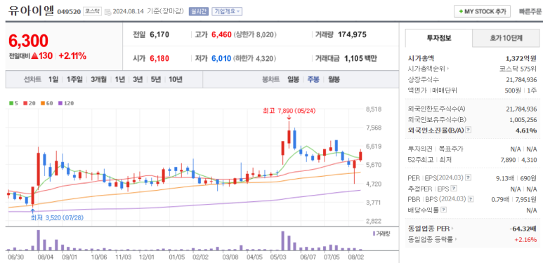
Task: Select the 월봉 monthly candle chart
Action: click(334, 79)
